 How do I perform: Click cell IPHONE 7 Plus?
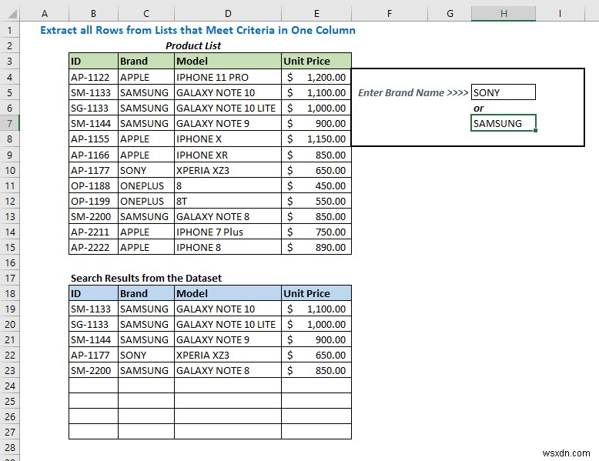pos(228,232)
